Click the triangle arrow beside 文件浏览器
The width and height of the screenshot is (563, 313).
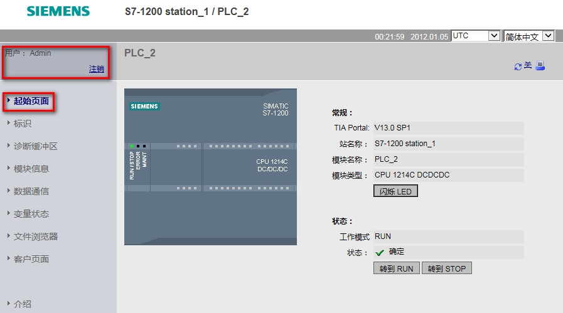(x=9, y=236)
